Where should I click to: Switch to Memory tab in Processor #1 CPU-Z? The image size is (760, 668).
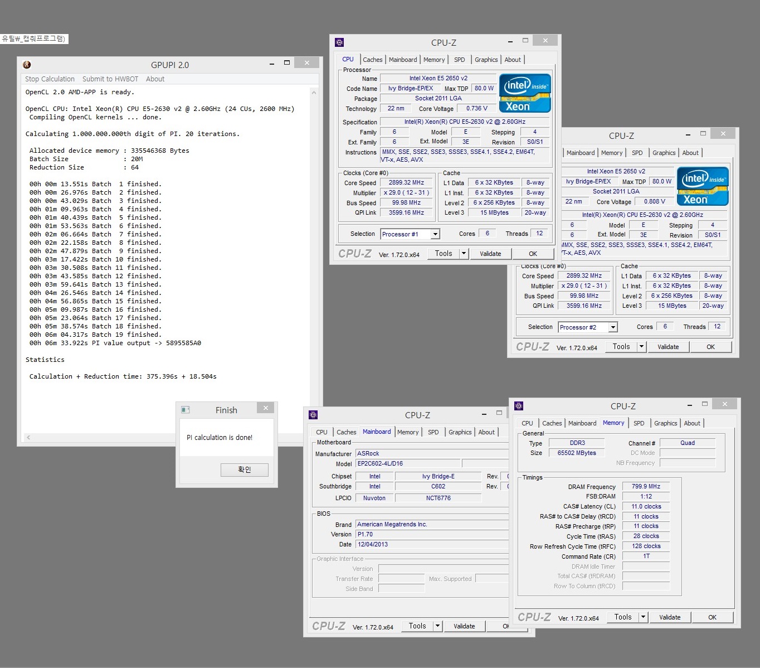coord(434,60)
